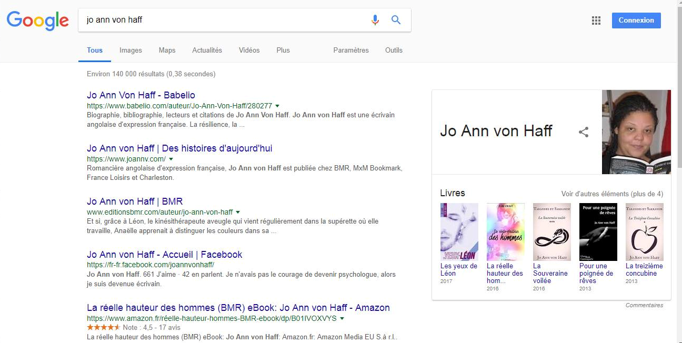Open the Accueil Facebook result
Screen dimensions: 682x343
coord(165,255)
